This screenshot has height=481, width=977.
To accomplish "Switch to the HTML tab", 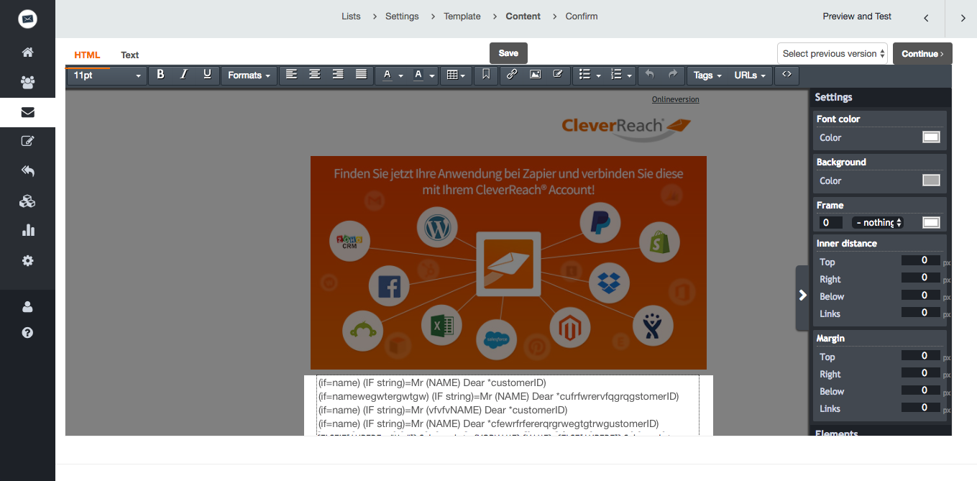I will 87,55.
